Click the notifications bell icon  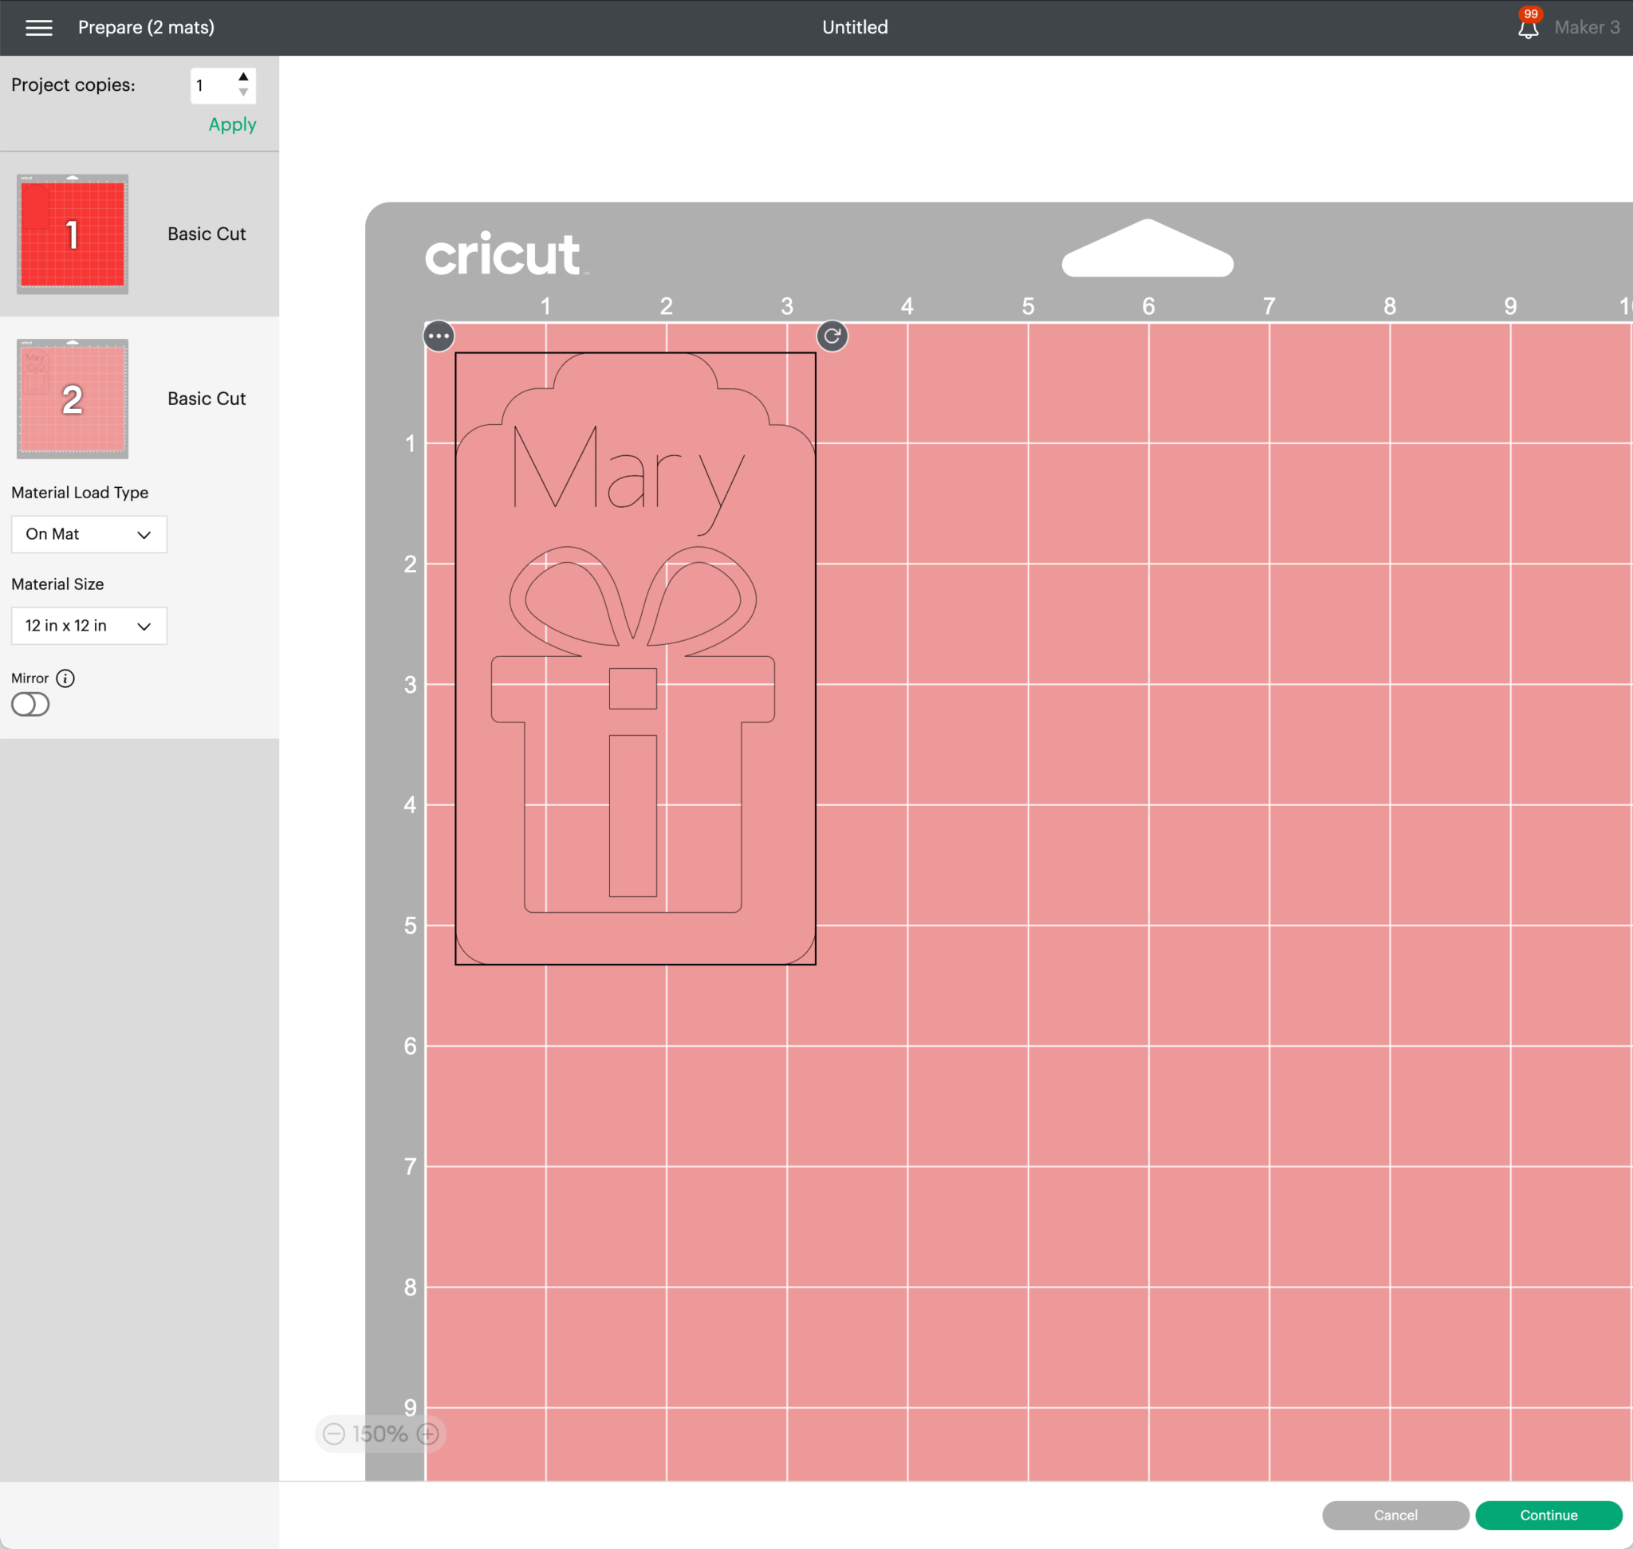[1527, 29]
